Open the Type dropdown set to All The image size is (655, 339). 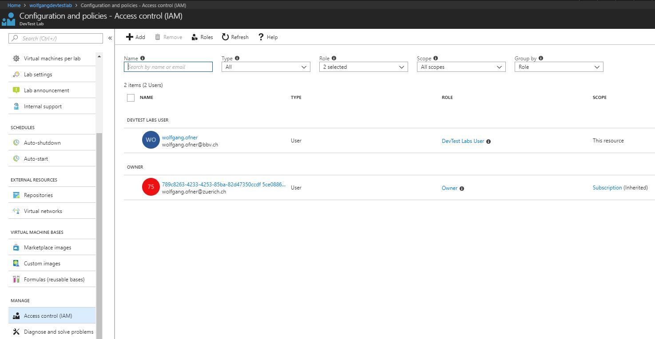click(x=266, y=67)
